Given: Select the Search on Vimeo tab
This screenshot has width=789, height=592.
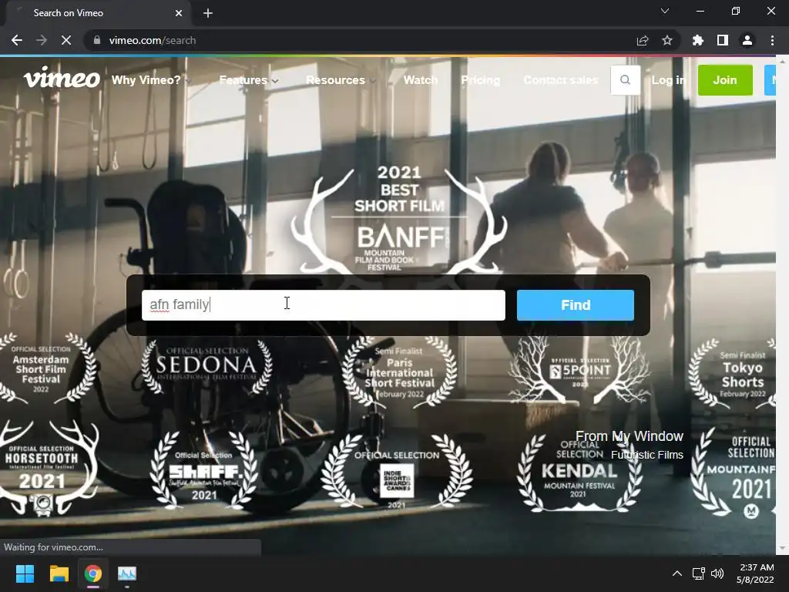Looking at the screenshot, I should 98,13.
